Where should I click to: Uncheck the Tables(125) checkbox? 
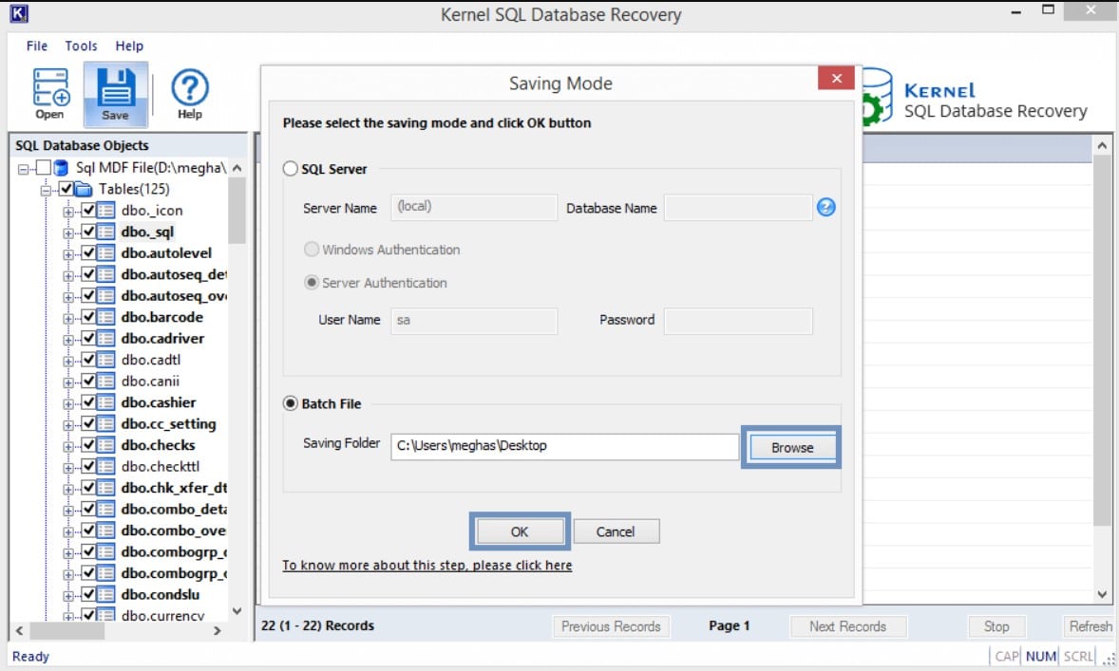(66, 189)
